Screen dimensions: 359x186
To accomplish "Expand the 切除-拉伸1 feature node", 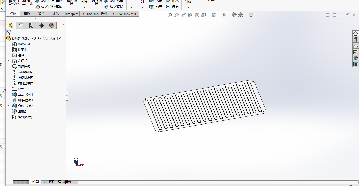I will [x=8, y=100].
